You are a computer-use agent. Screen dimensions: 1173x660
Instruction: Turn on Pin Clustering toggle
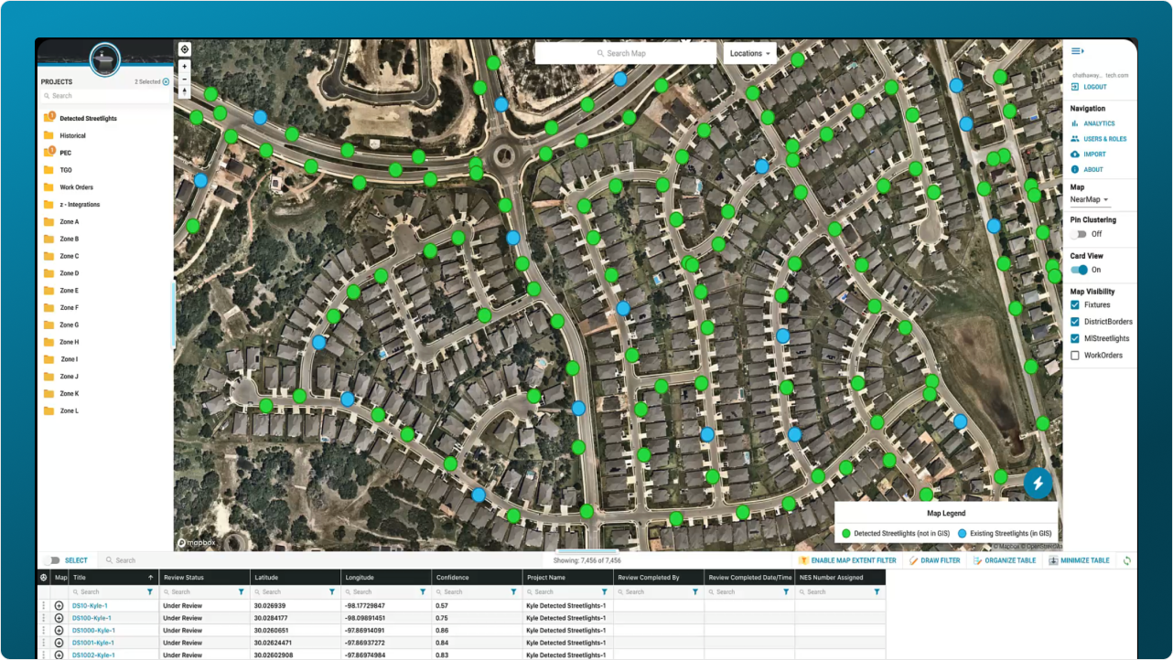tap(1079, 234)
